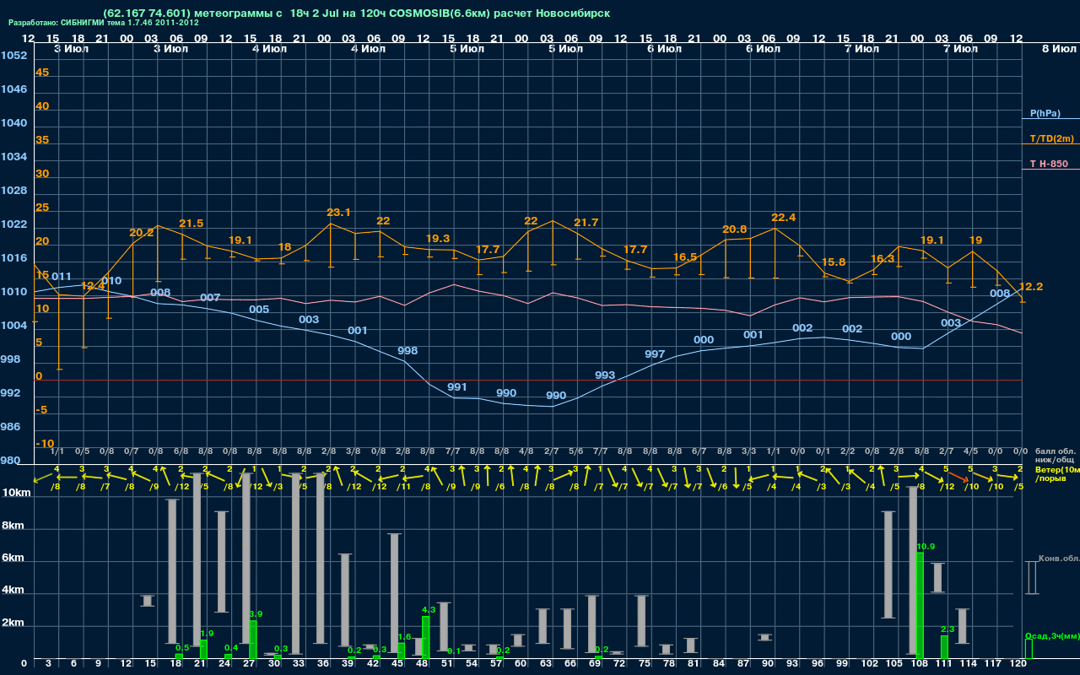Click the 20.8 temperature label
Viewport: 1080px width, 675px height.
(x=734, y=229)
